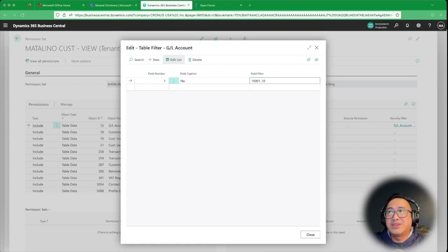Viewport: 448px width, 252px height.
Task: Open the list view options icon in dialog
Action: pyautogui.click(x=316, y=59)
